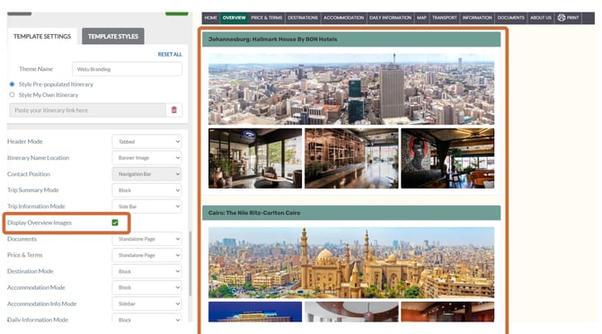
Task: Select Overview navigation item
Action: pyautogui.click(x=234, y=18)
